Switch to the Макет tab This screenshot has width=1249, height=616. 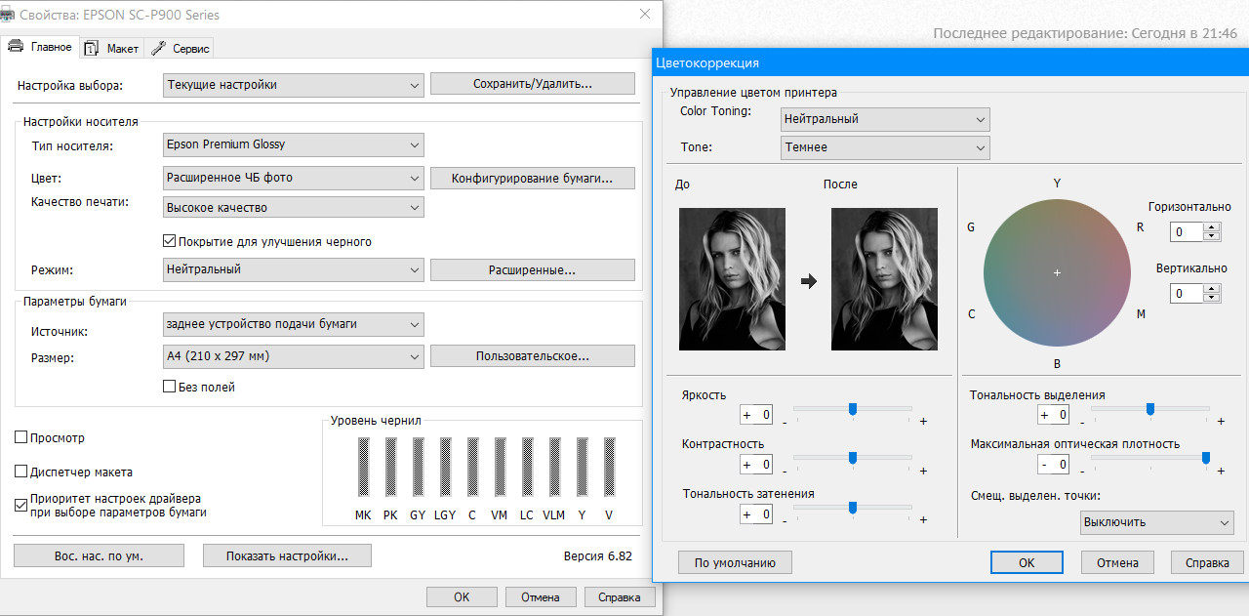tap(113, 48)
